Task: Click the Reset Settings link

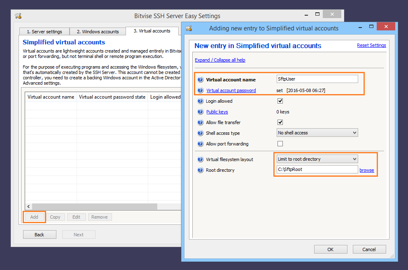Action: coord(371,45)
